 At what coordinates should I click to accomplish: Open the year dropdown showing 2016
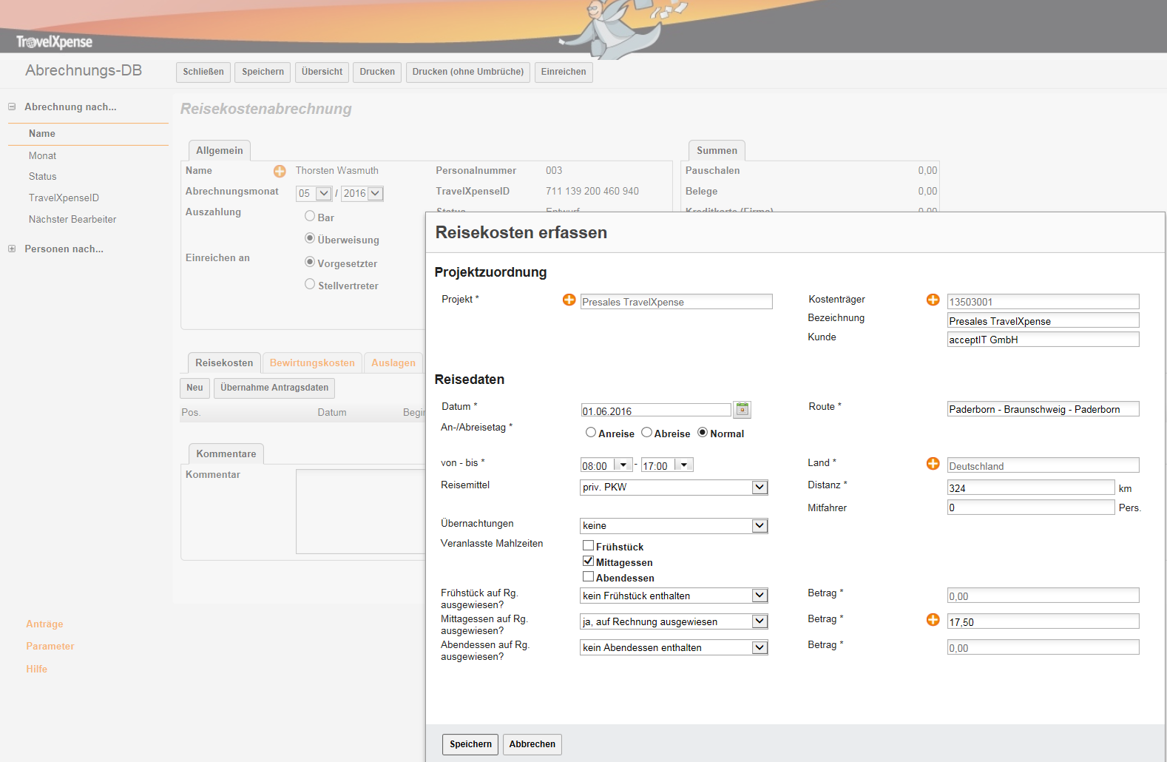point(362,193)
